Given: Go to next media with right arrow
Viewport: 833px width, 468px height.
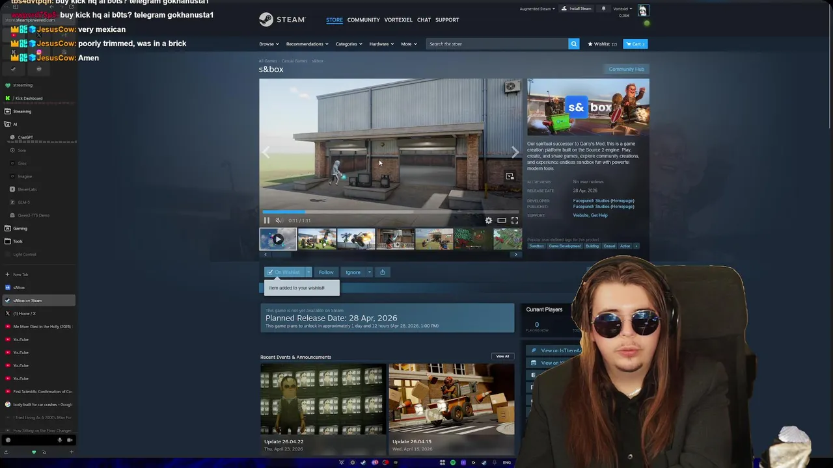Looking at the screenshot, I should coord(515,152).
